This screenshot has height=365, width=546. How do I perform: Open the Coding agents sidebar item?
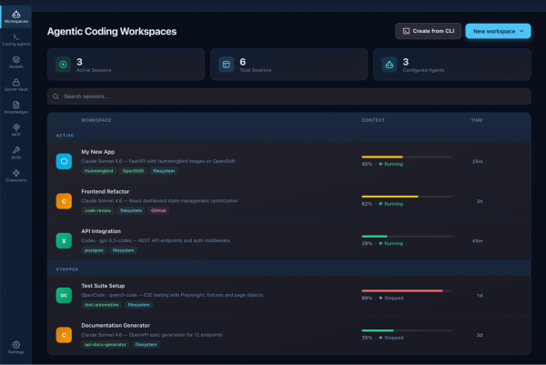(x=16, y=40)
